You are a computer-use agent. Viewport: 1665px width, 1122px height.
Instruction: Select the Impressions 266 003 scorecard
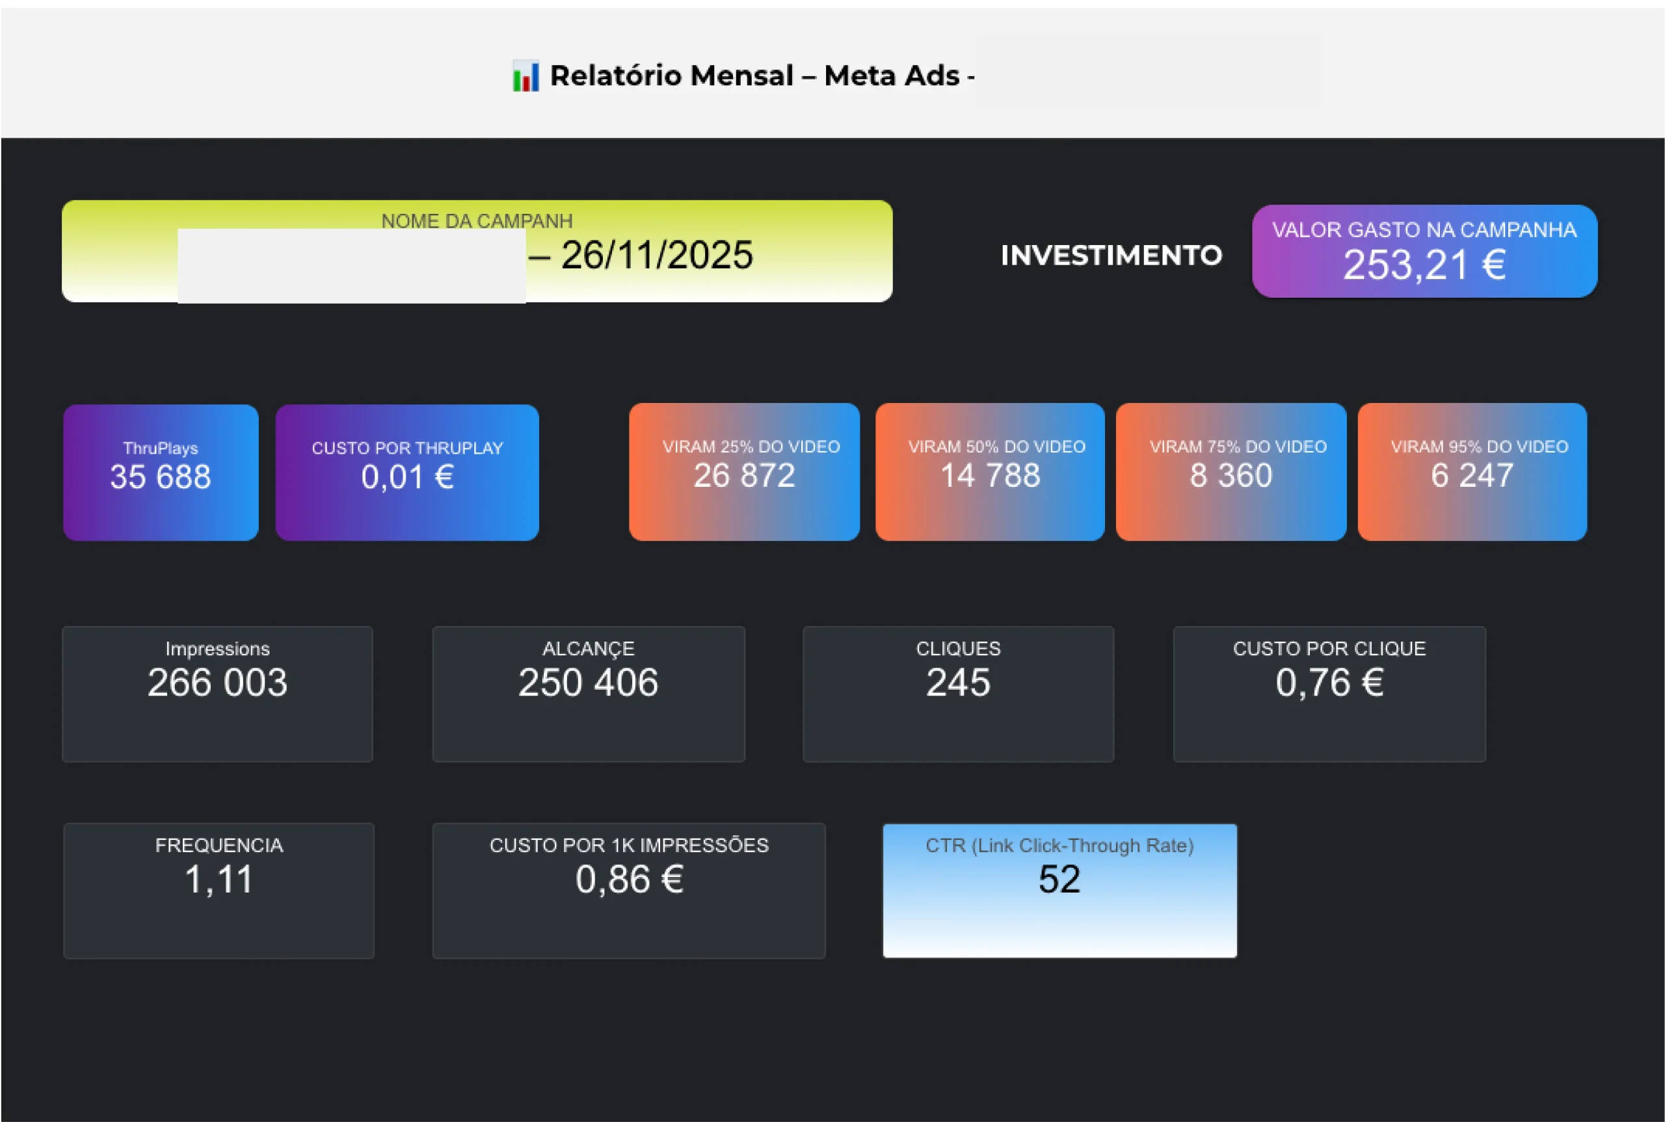coord(217,694)
